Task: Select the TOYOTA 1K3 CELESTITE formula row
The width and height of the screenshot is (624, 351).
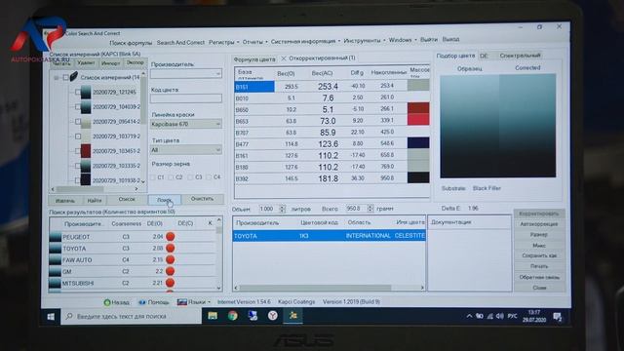Action: click(330, 236)
